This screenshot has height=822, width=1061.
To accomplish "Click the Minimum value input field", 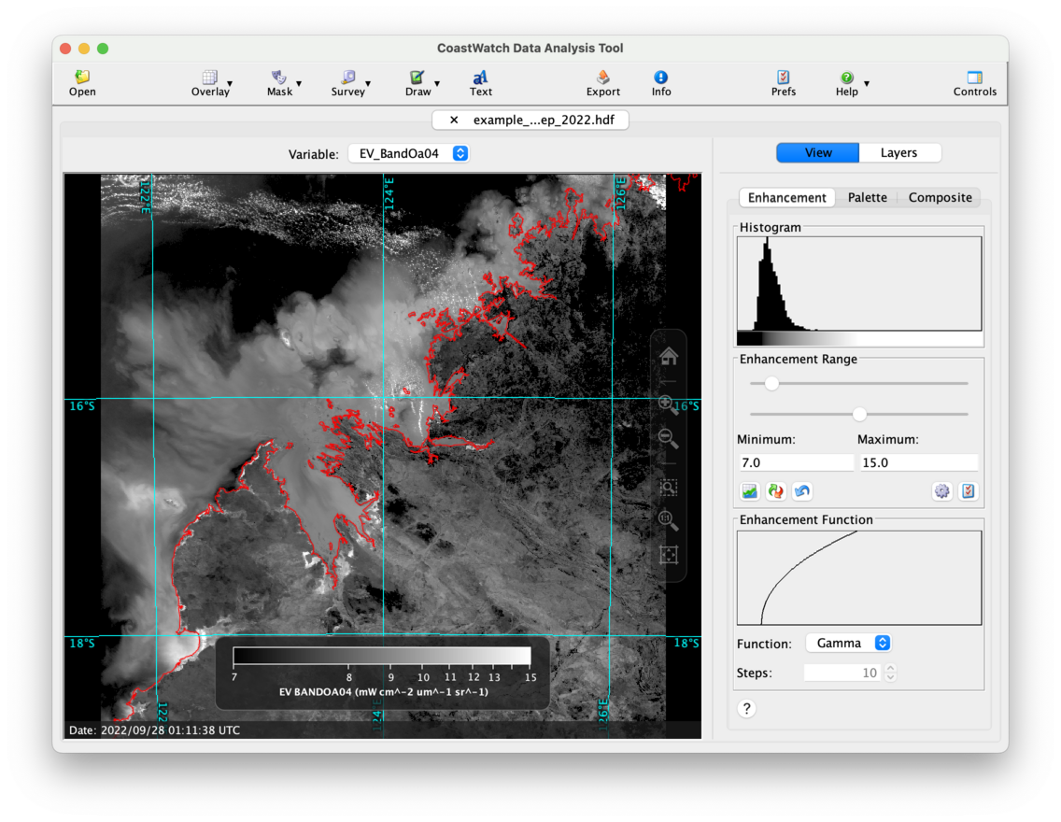I will 795,463.
